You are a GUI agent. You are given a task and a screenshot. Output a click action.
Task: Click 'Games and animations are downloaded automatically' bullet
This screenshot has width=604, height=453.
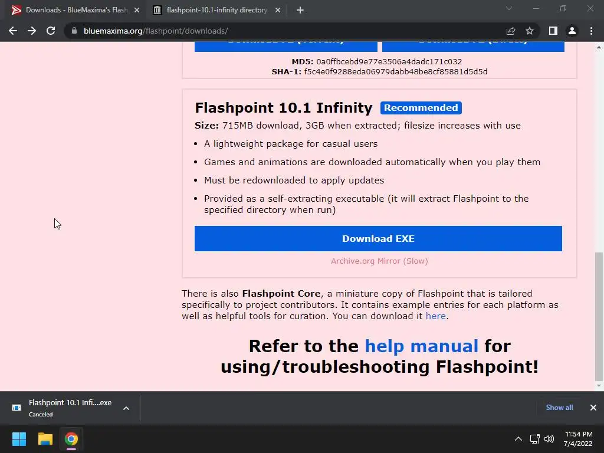tap(372, 162)
